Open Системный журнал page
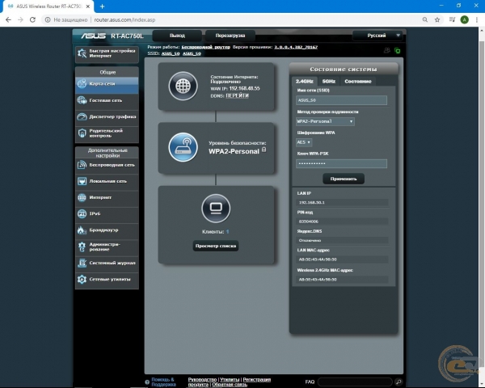The image size is (485, 388). (106, 263)
